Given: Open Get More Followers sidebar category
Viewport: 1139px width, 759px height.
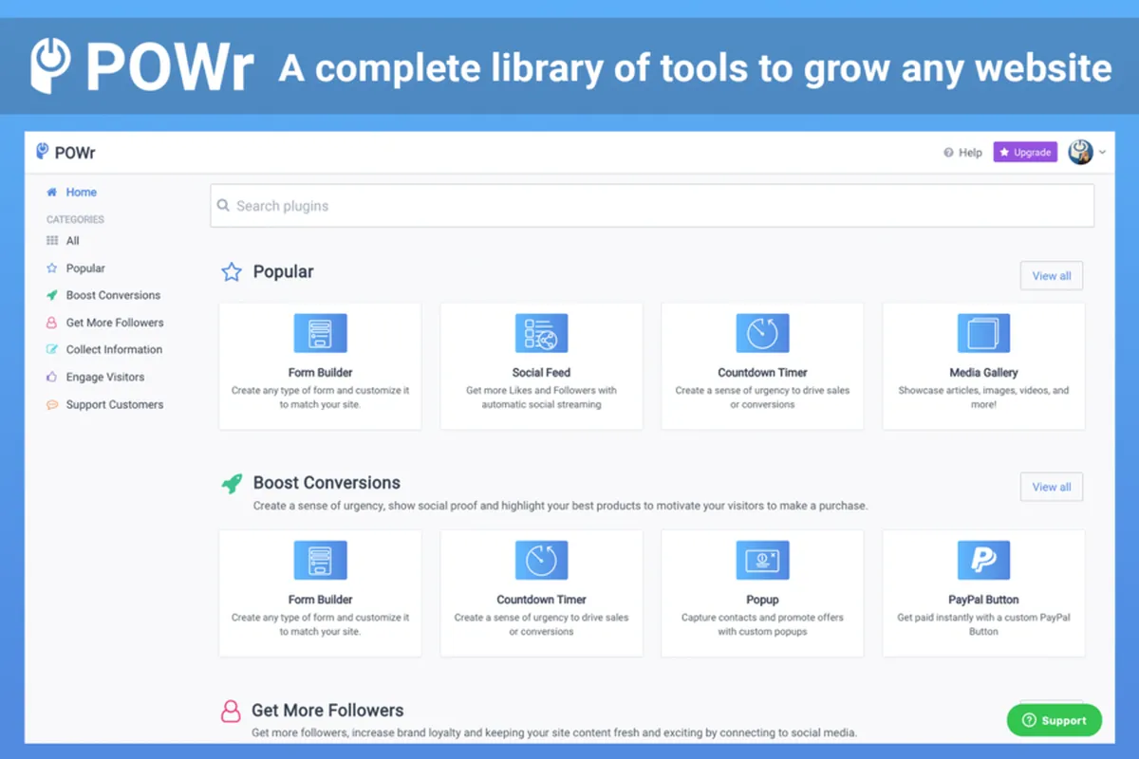Looking at the screenshot, I should tap(115, 323).
